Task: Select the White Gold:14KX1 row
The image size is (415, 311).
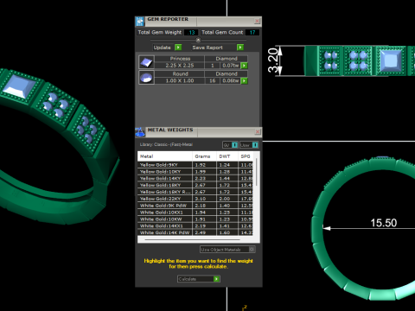Action: (x=195, y=226)
